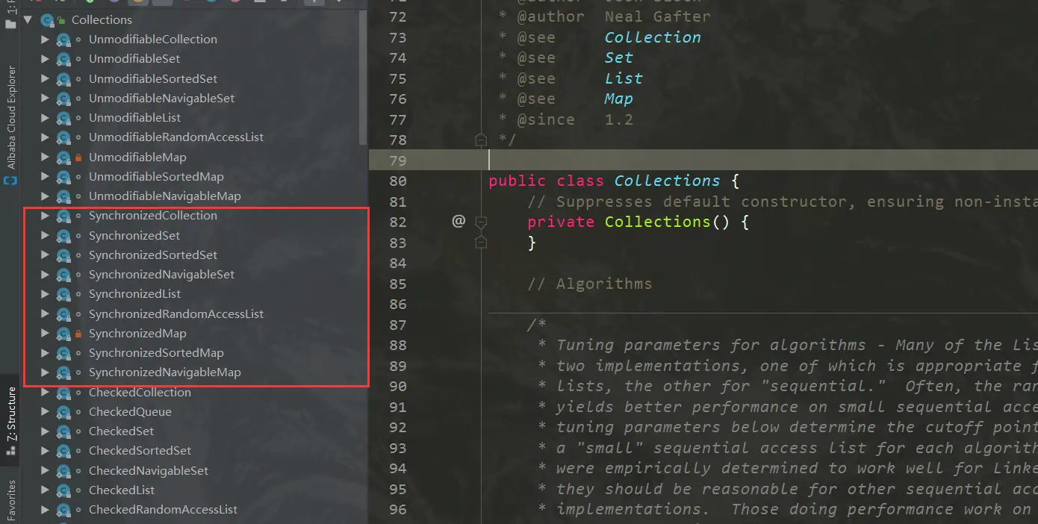Fold the Javadoc comment ending on line 78
1038x524 pixels.
coord(481,140)
